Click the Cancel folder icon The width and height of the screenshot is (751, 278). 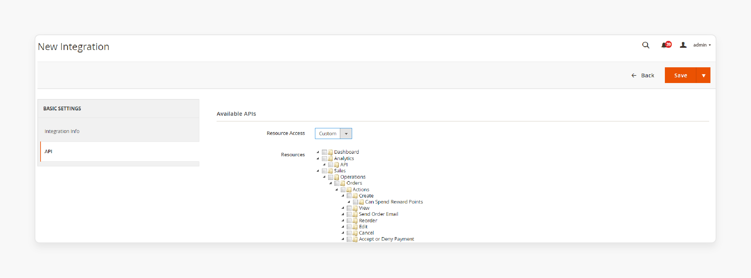355,233
